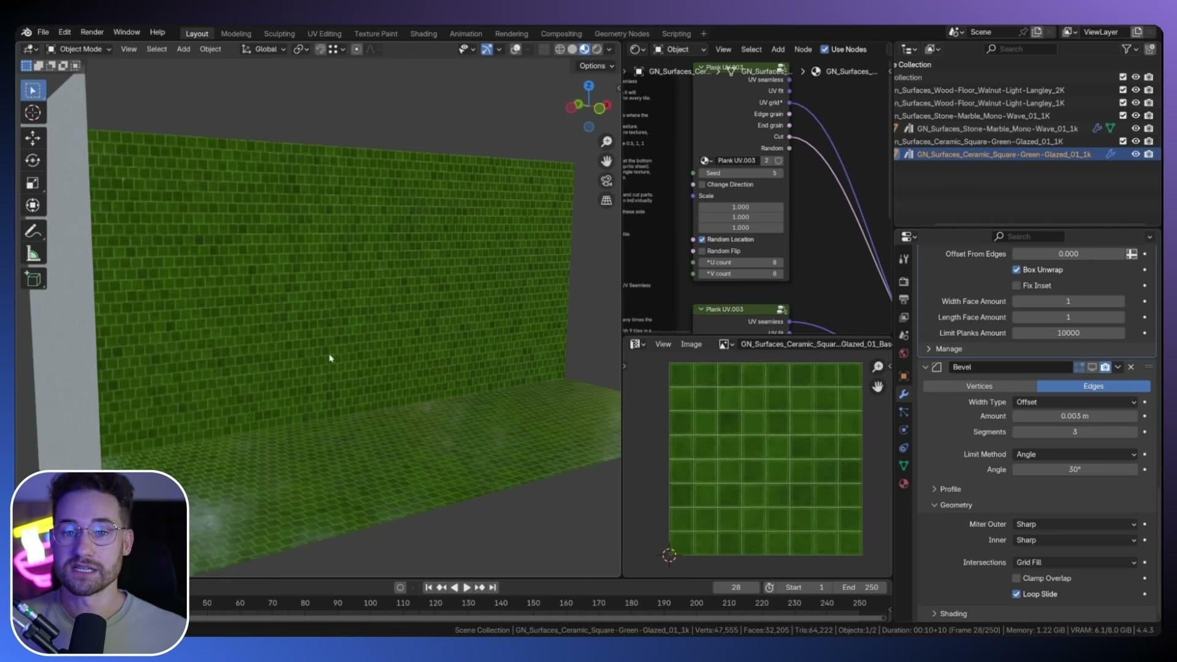This screenshot has height=662, width=1177.
Task: Open the outliner filter funnel
Action: click(1126, 49)
